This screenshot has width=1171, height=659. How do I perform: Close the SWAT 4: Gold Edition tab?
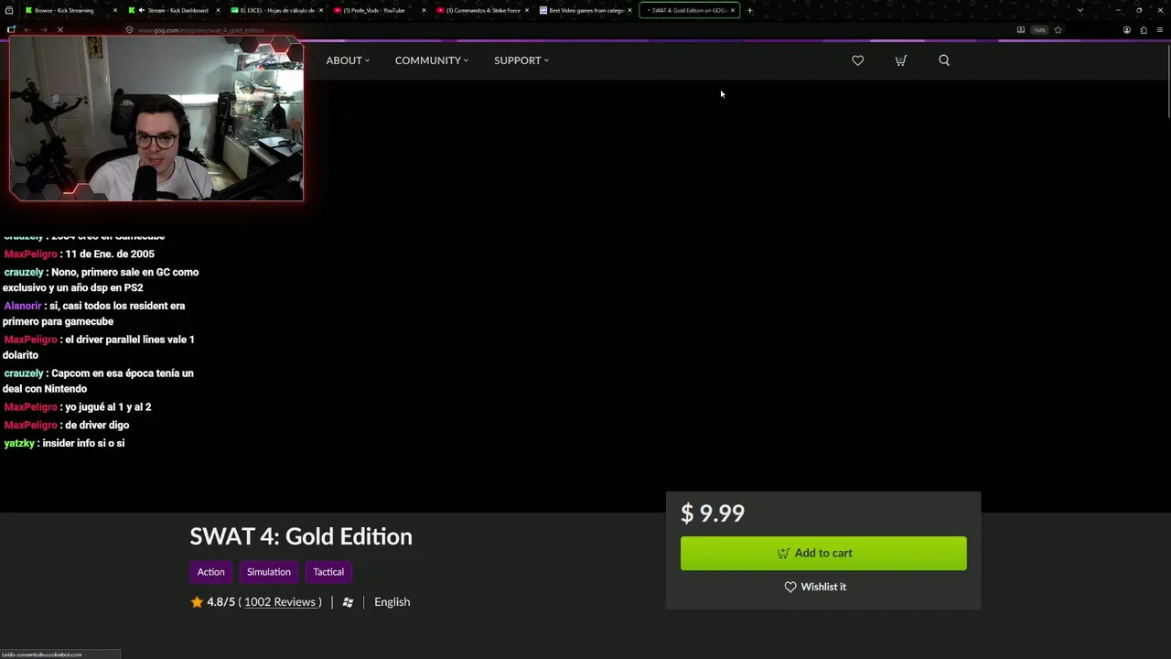732,10
